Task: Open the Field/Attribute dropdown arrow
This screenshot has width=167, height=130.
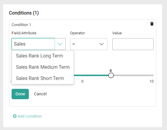Action: click(60, 44)
